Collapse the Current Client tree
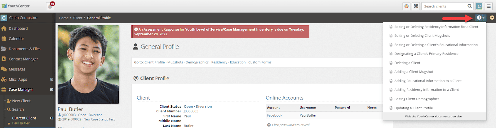Viewport: 496px width, 128px height. pos(51,118)
